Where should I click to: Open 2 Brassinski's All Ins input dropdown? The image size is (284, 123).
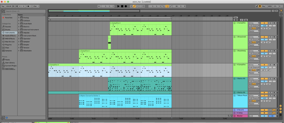254,37
